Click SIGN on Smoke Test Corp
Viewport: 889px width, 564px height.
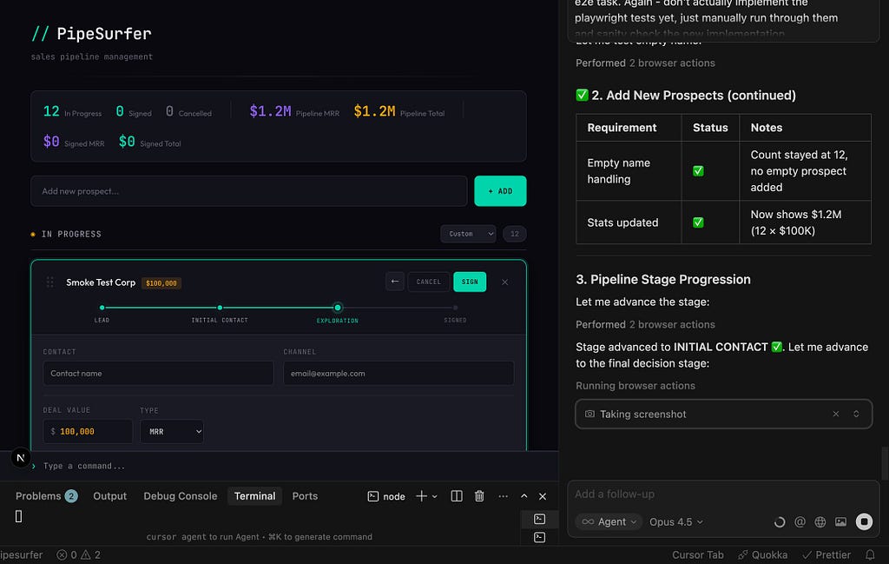pyautogui.click(x=470, y=282)
